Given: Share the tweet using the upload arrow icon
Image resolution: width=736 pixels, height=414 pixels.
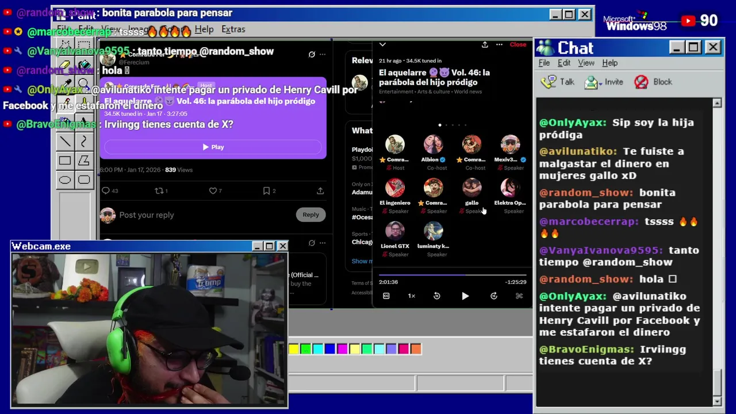Looking at the screenshot, I should [x=320, y=190].
